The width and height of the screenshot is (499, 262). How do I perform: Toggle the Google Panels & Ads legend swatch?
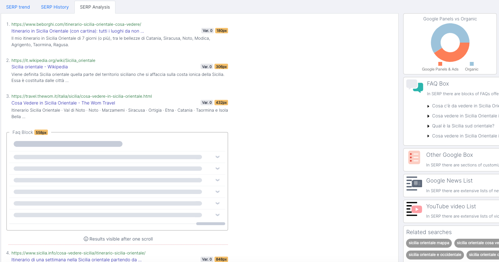440,64
